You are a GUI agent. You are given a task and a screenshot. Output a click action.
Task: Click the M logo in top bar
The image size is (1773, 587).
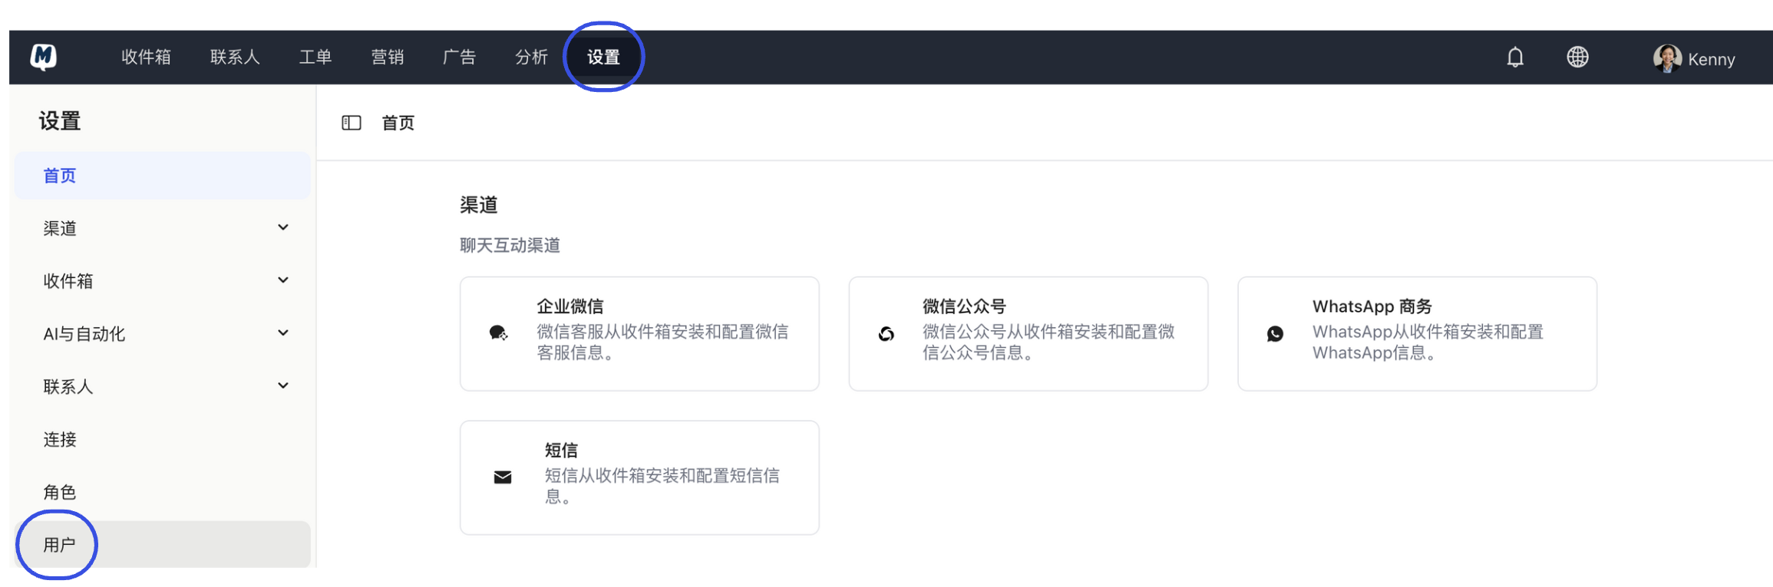(x=44, y=57)
